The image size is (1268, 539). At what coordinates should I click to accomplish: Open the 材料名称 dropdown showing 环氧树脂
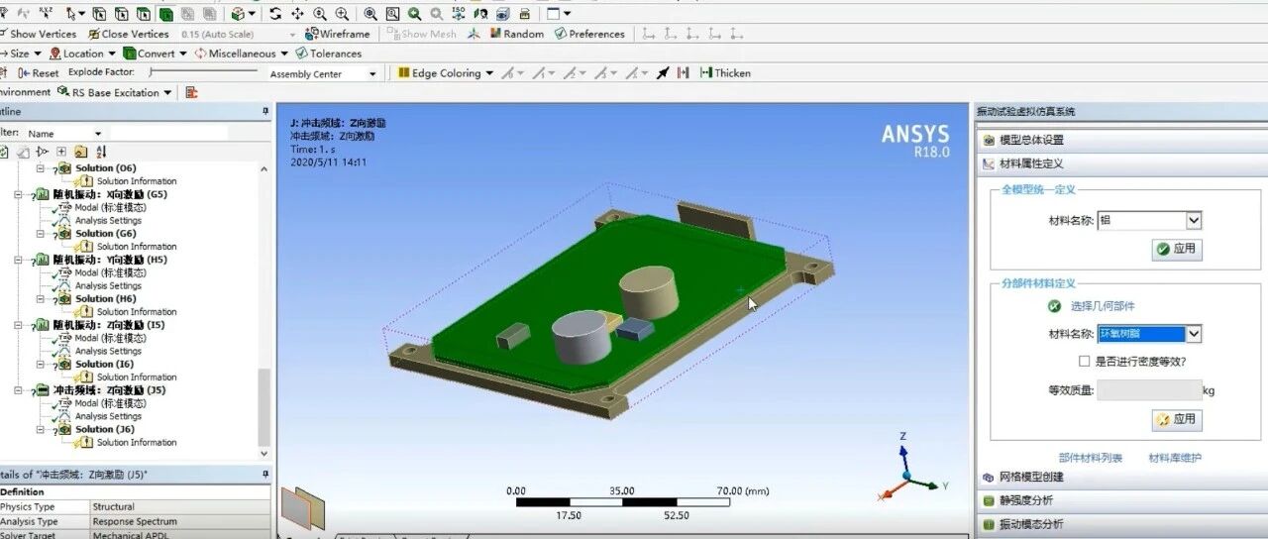tap(1194, 334)
